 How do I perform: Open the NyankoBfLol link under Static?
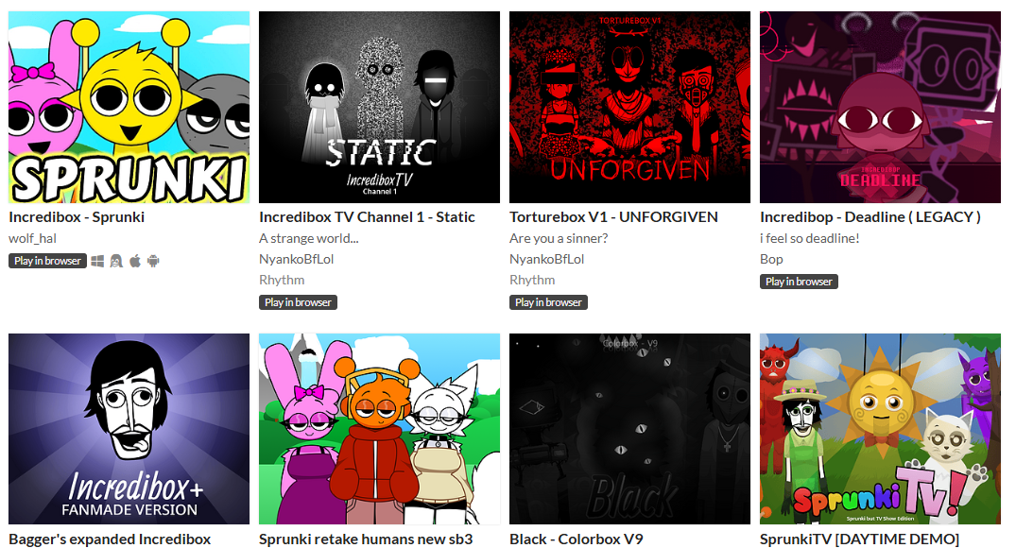click(296, 259)
